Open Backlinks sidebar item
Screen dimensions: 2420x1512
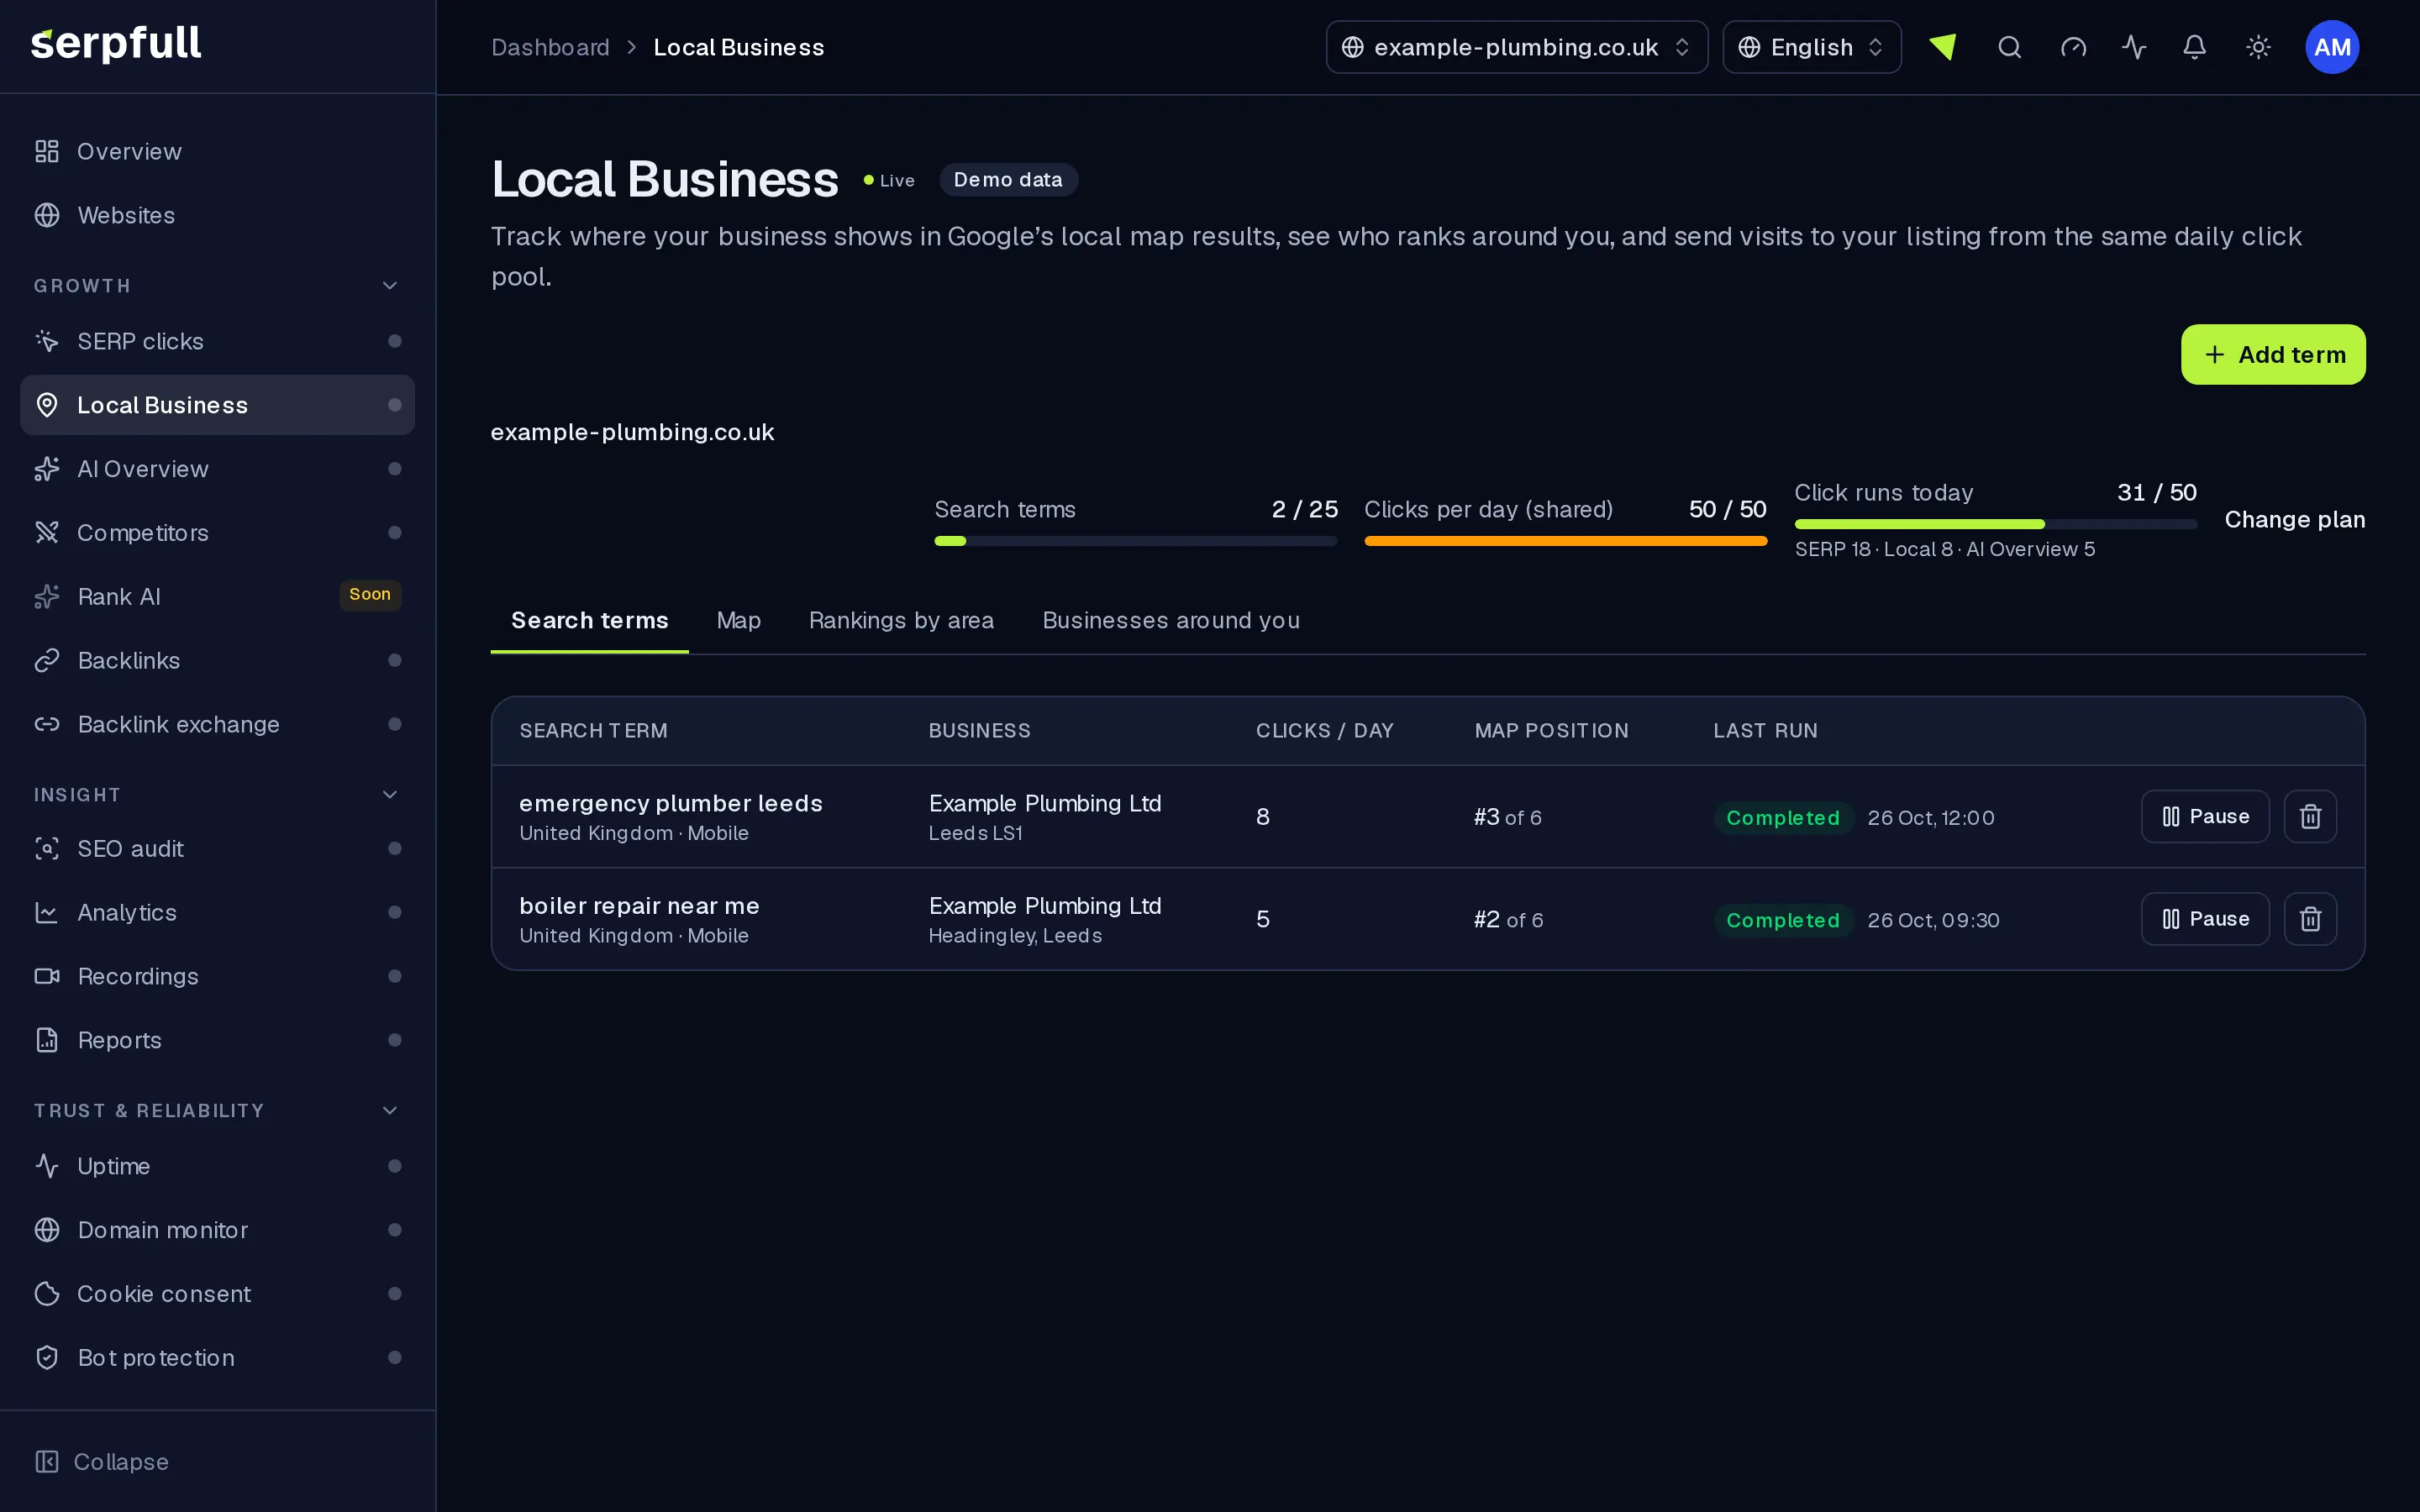click(x=217, y=660)
